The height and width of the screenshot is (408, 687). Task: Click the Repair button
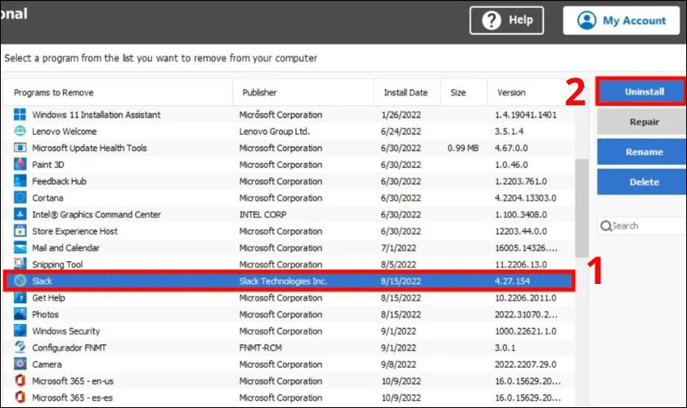pos(641,122)
